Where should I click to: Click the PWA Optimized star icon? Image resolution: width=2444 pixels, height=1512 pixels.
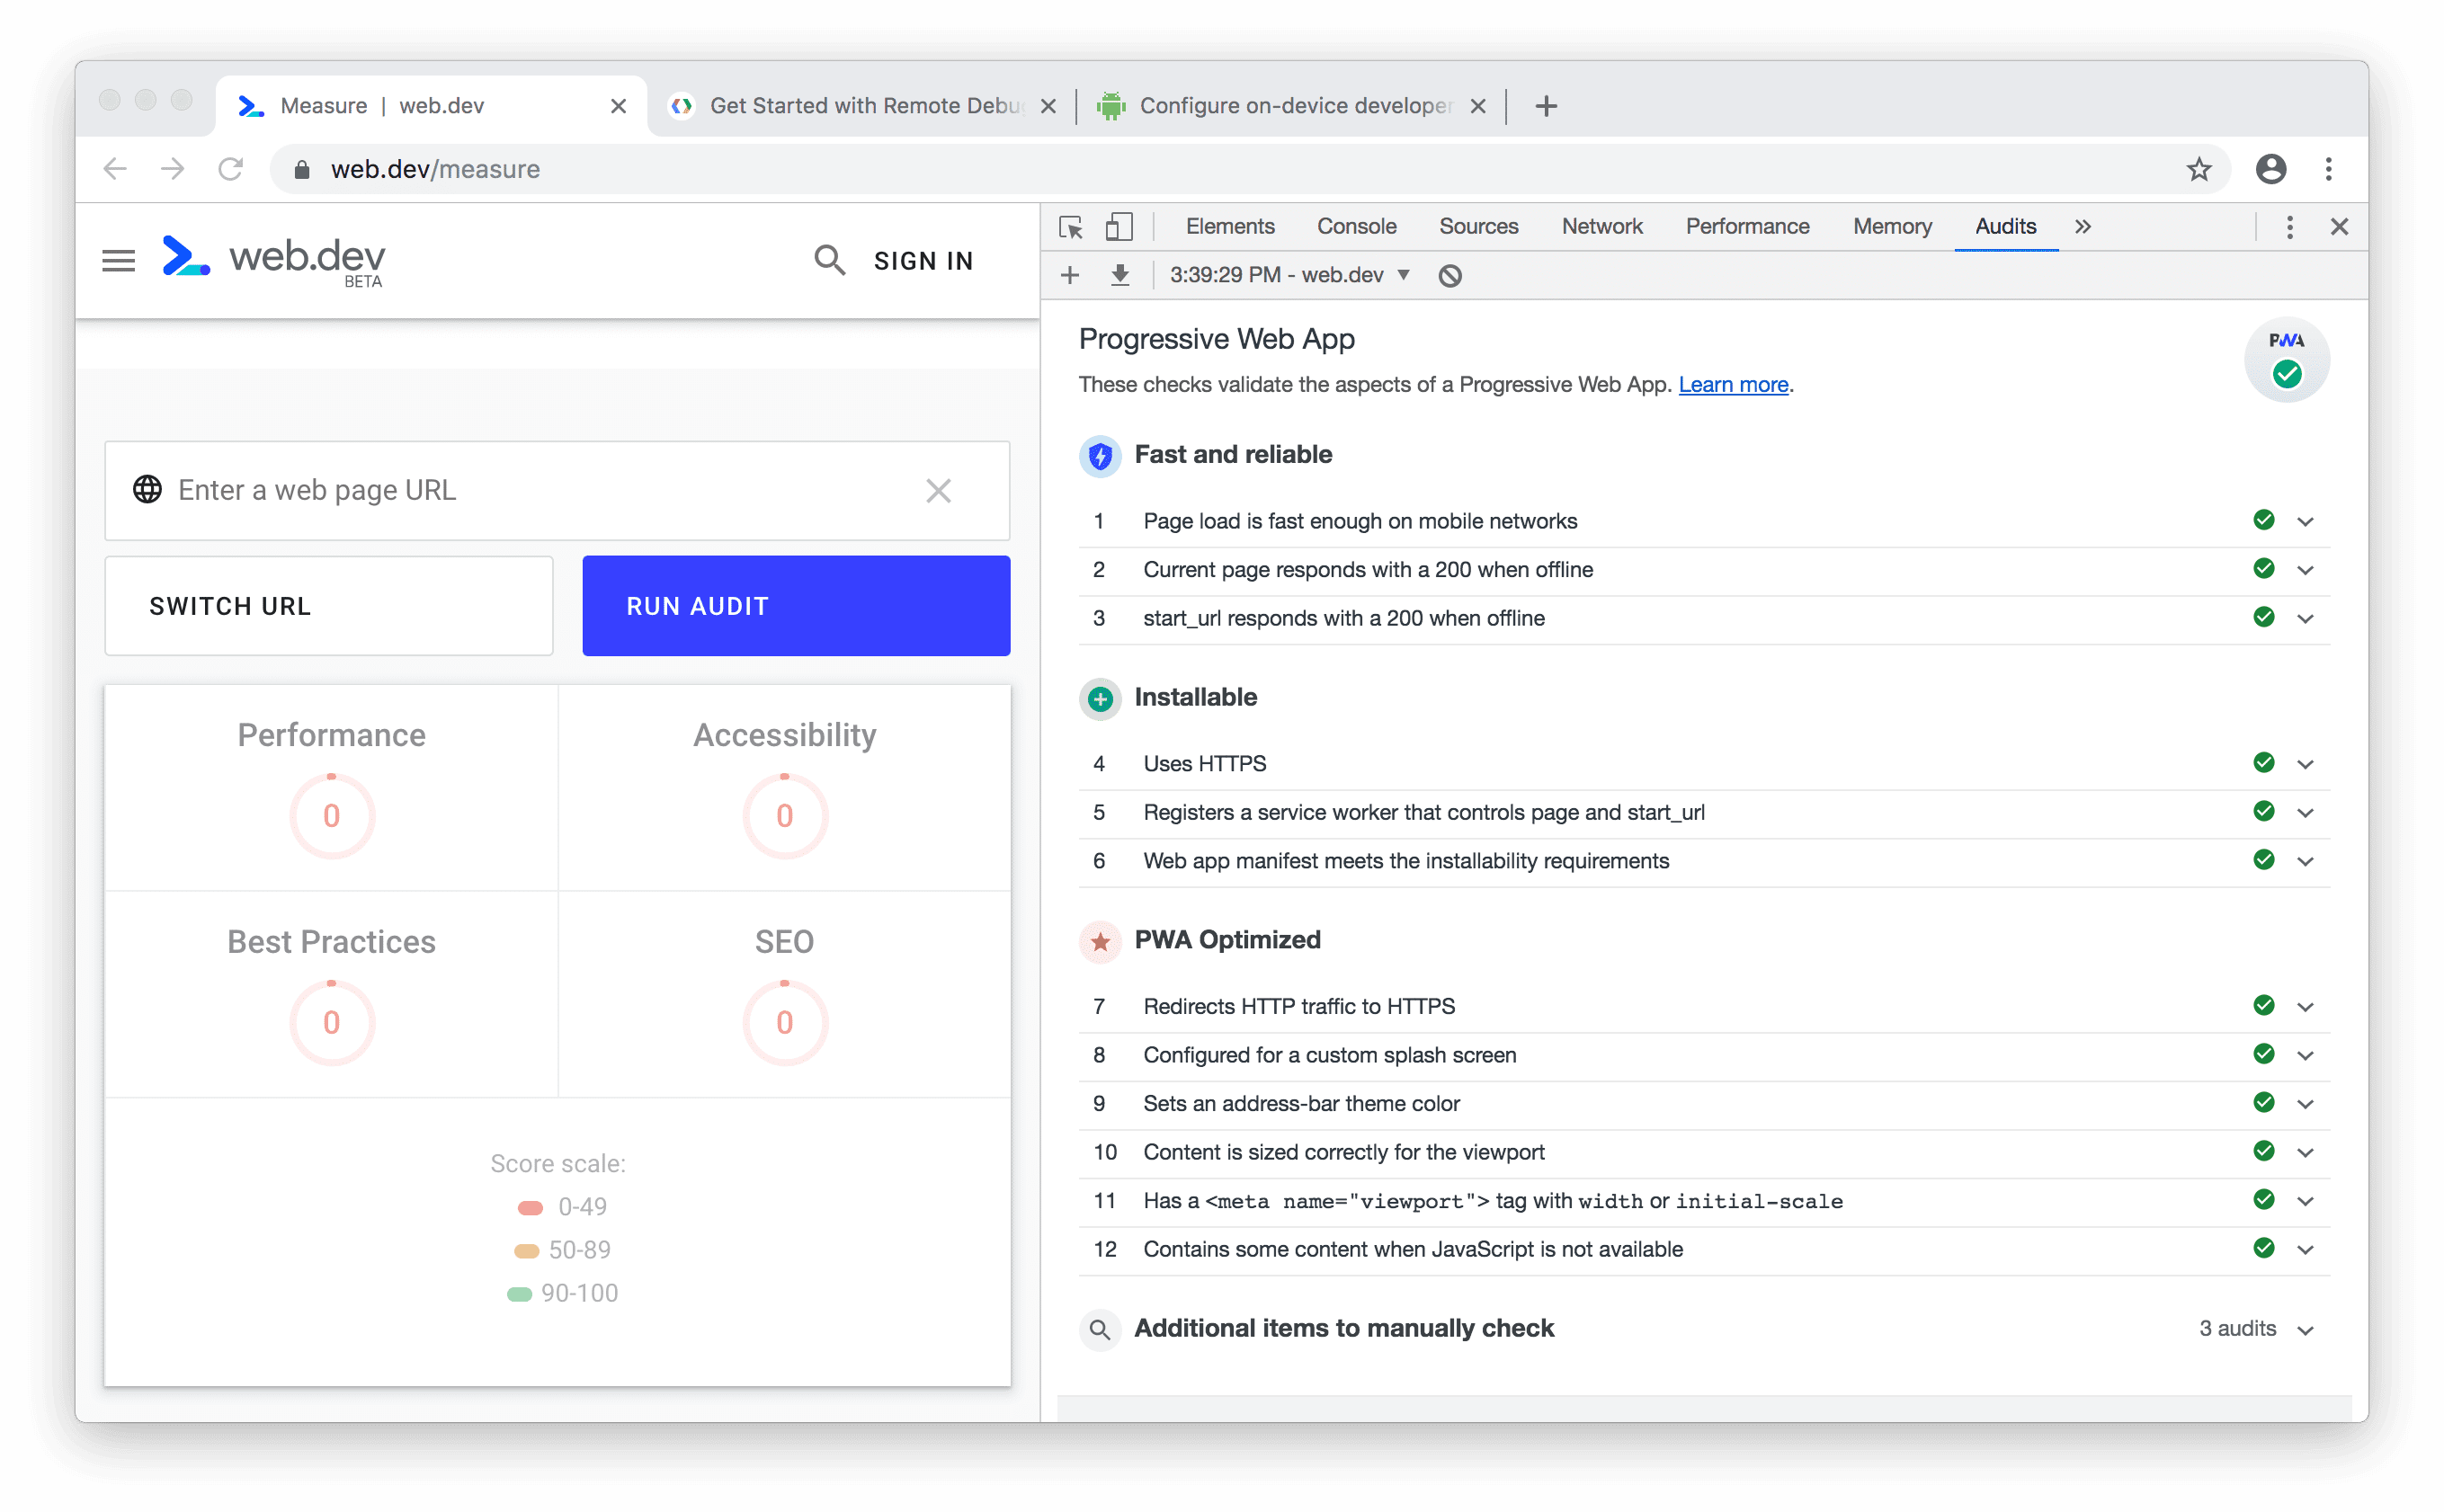point(1098,939)
